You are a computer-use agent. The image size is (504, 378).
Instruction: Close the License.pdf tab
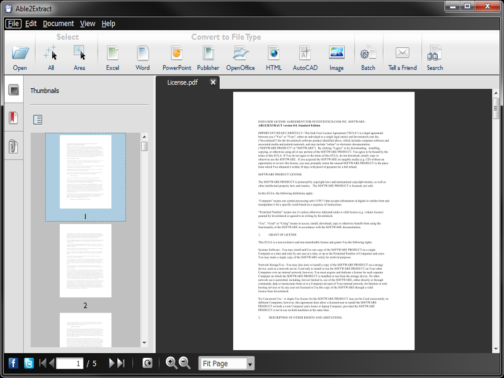[213, 83]
